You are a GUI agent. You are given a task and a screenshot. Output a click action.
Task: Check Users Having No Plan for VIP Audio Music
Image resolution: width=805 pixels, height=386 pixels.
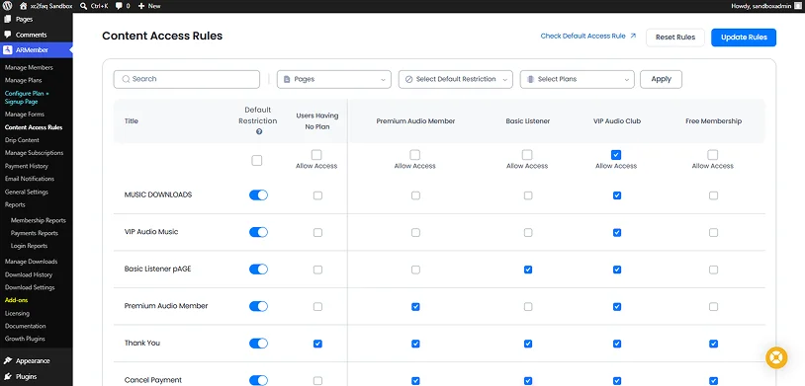(317, 233)
